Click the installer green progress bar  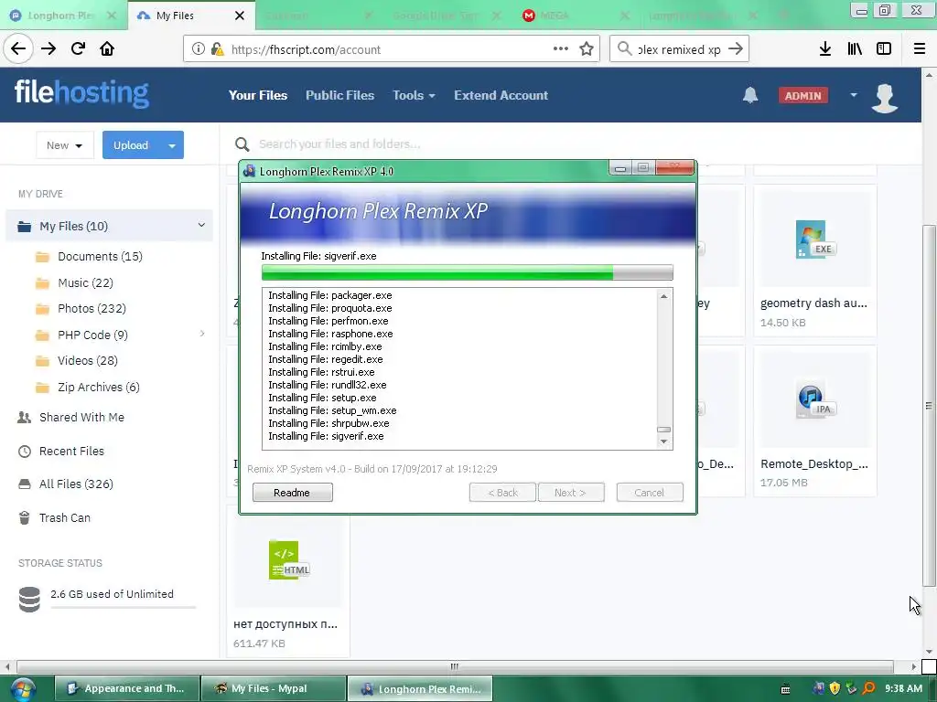(467, 272)
